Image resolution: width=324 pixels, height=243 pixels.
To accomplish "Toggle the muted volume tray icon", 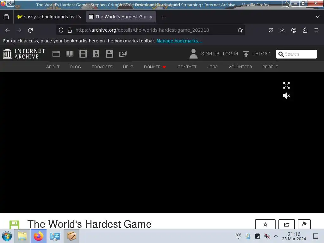I will click(x=267, y=236).
